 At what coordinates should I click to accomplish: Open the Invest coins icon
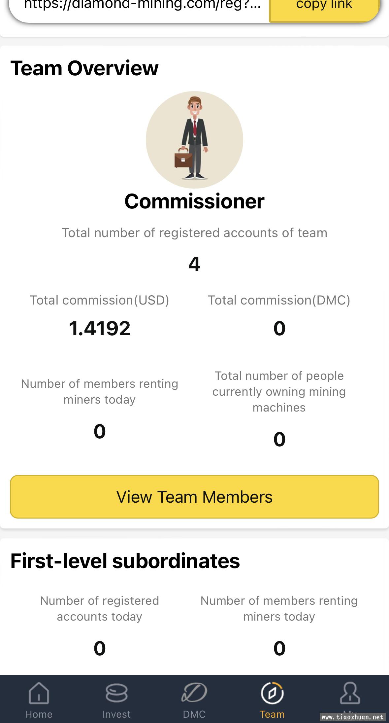tap(116, 693)
